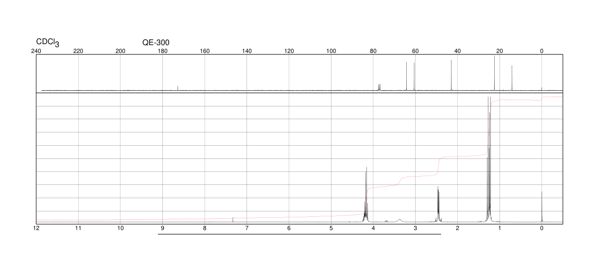Select the proton doublet near 2.45 ppm
This screenshot has height=259, width=602.
point(438,204)
